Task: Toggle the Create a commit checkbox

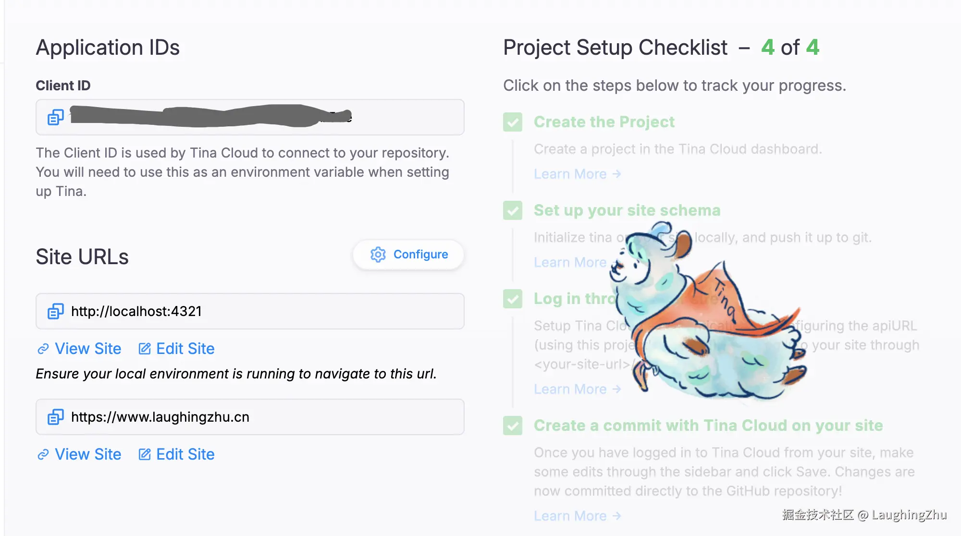Action: (513, 426)
